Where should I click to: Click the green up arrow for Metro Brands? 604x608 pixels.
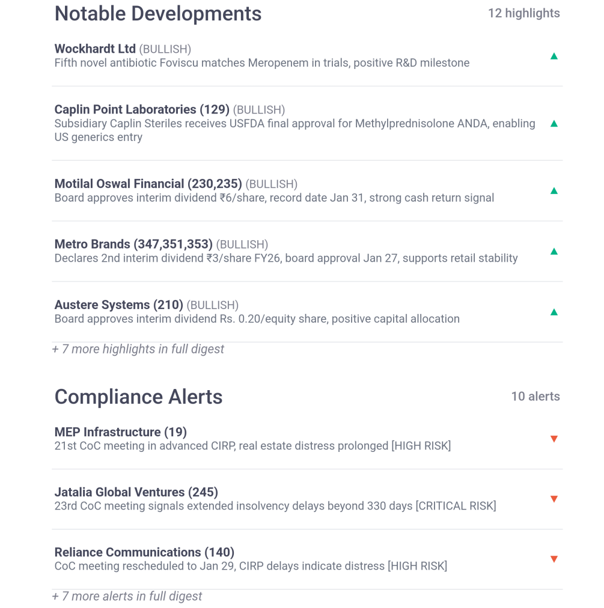coord(554,251)
